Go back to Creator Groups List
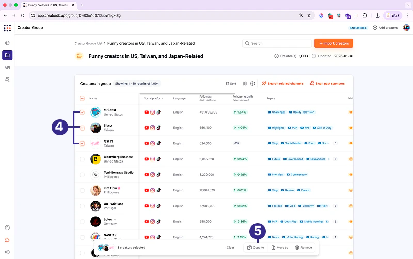The width and height of the screenshot is (413, 259). pyautogui.click(x=88, y=43)
